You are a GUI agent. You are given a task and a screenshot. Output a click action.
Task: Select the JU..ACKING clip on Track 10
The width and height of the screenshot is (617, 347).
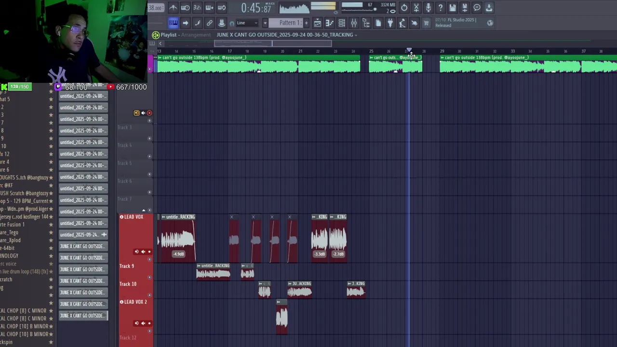300,289
